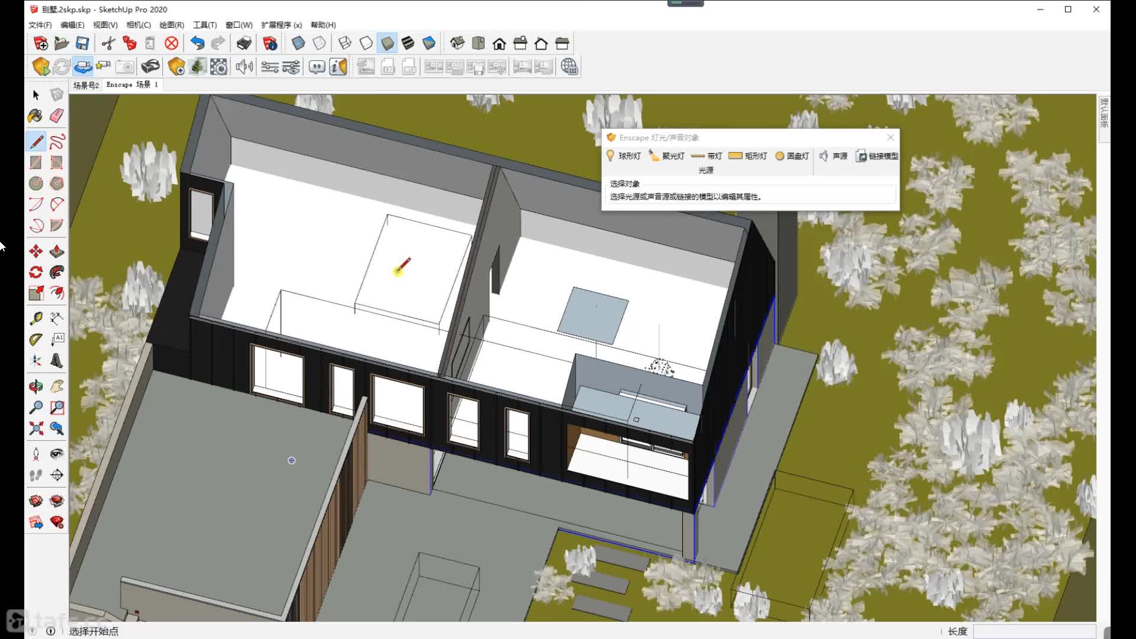
Task: Add a 矩形灯 rectangular light
Action: click(x=748, y=156)
